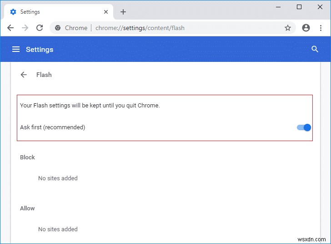The height and width of the screenshot is (244, 331).
Task: Select the Settings browser tab
Action: pos(55,12)
